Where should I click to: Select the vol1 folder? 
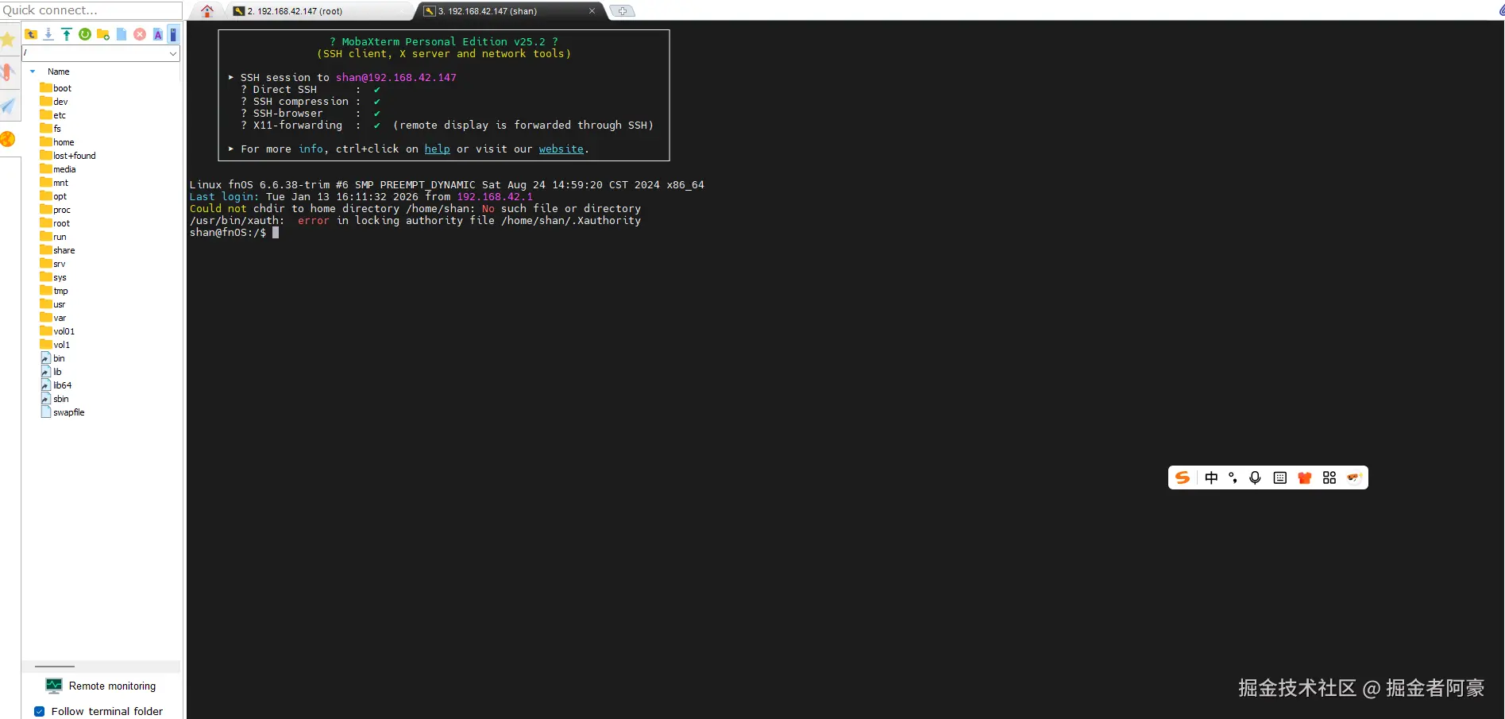[55, 345]
